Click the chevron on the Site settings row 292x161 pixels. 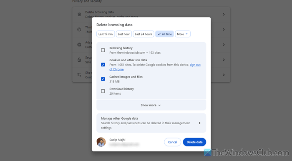[224, 75]
